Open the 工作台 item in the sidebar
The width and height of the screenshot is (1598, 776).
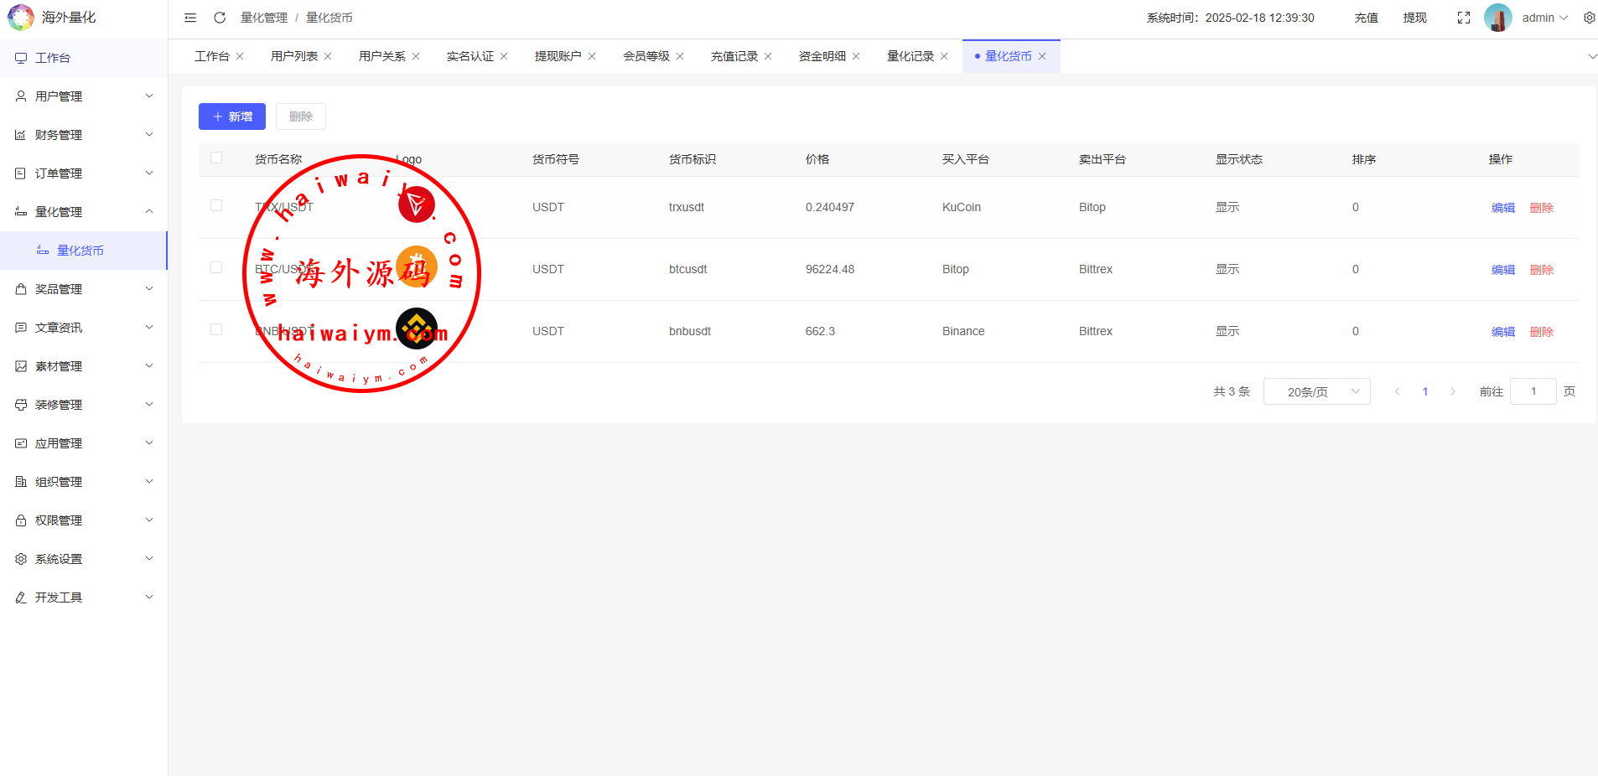(x=53, y=58)
